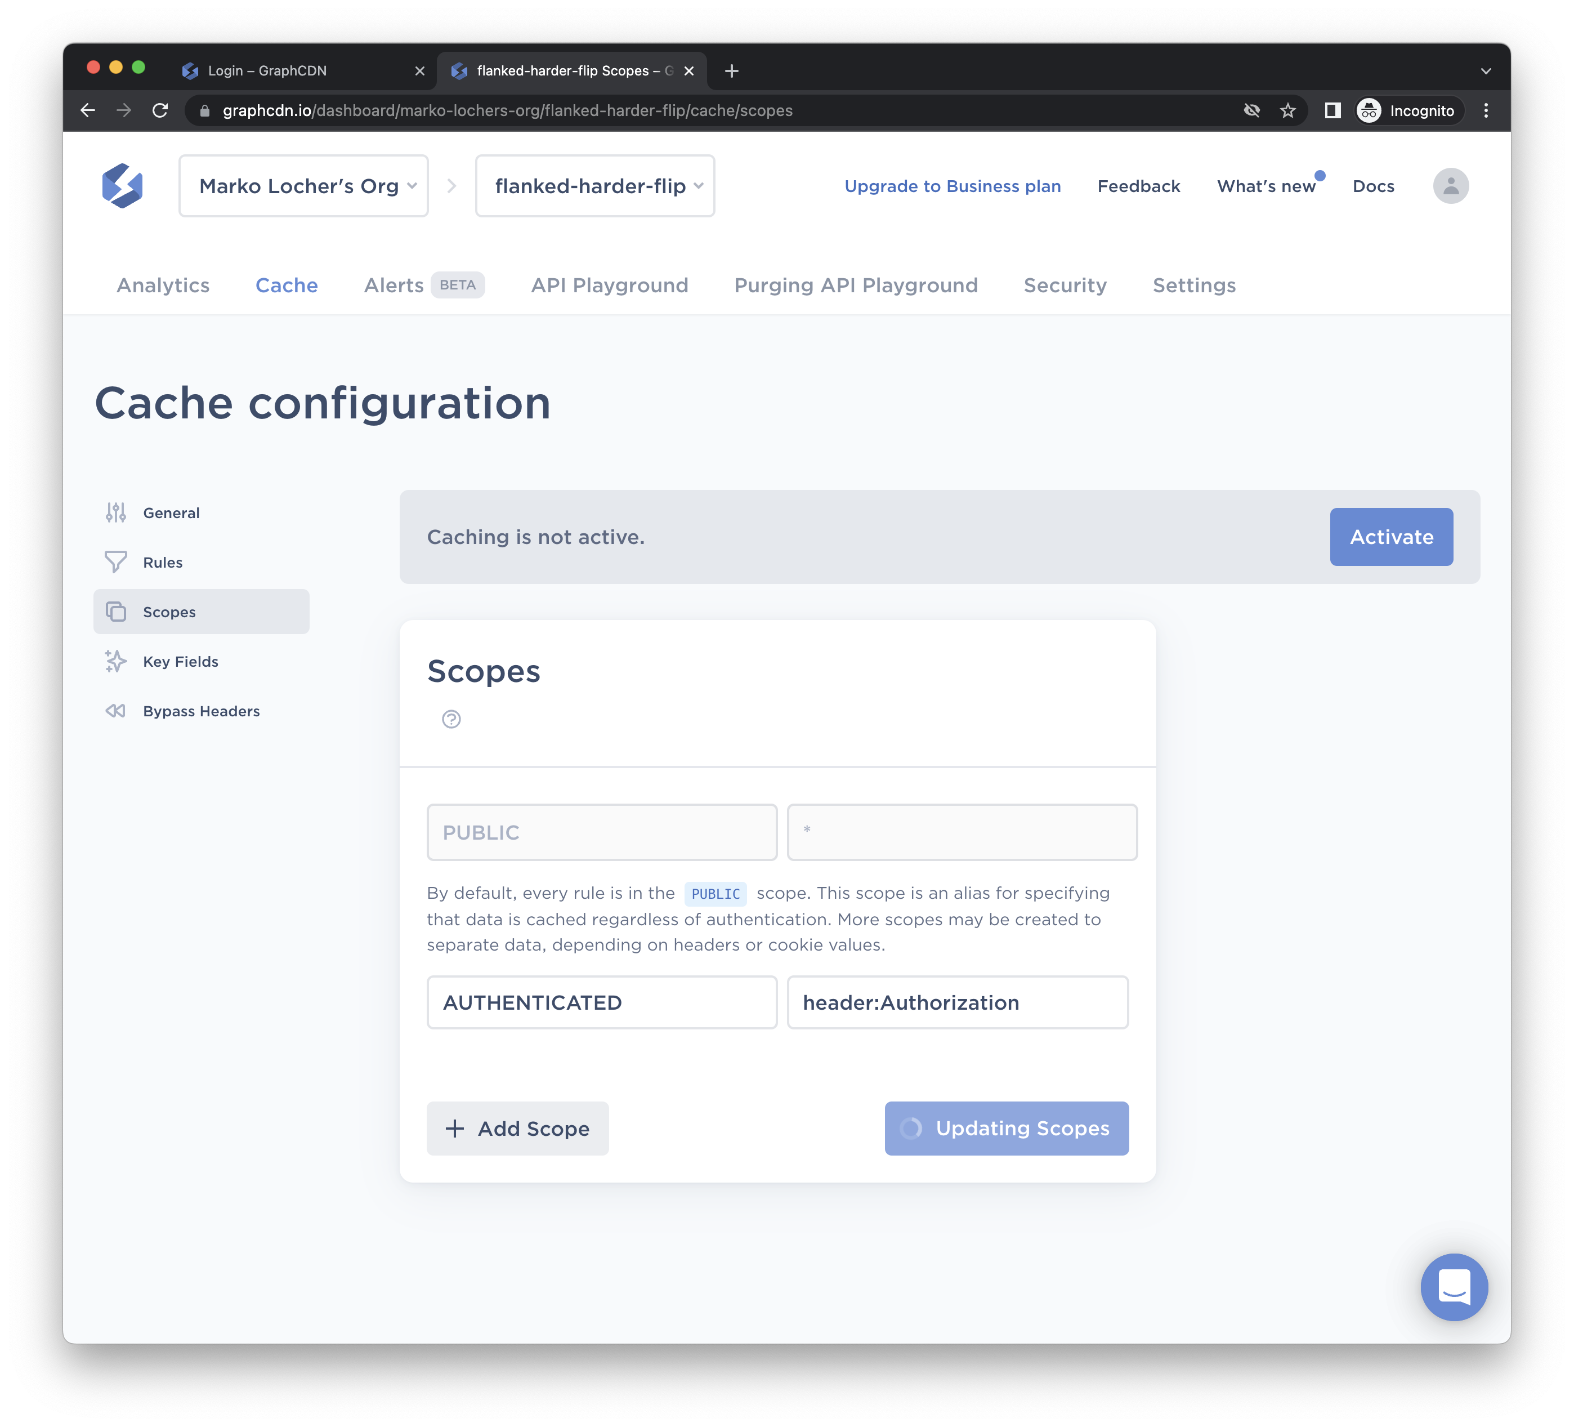
Task: Click the header:Authorization input field
Action: [957, 1002]
